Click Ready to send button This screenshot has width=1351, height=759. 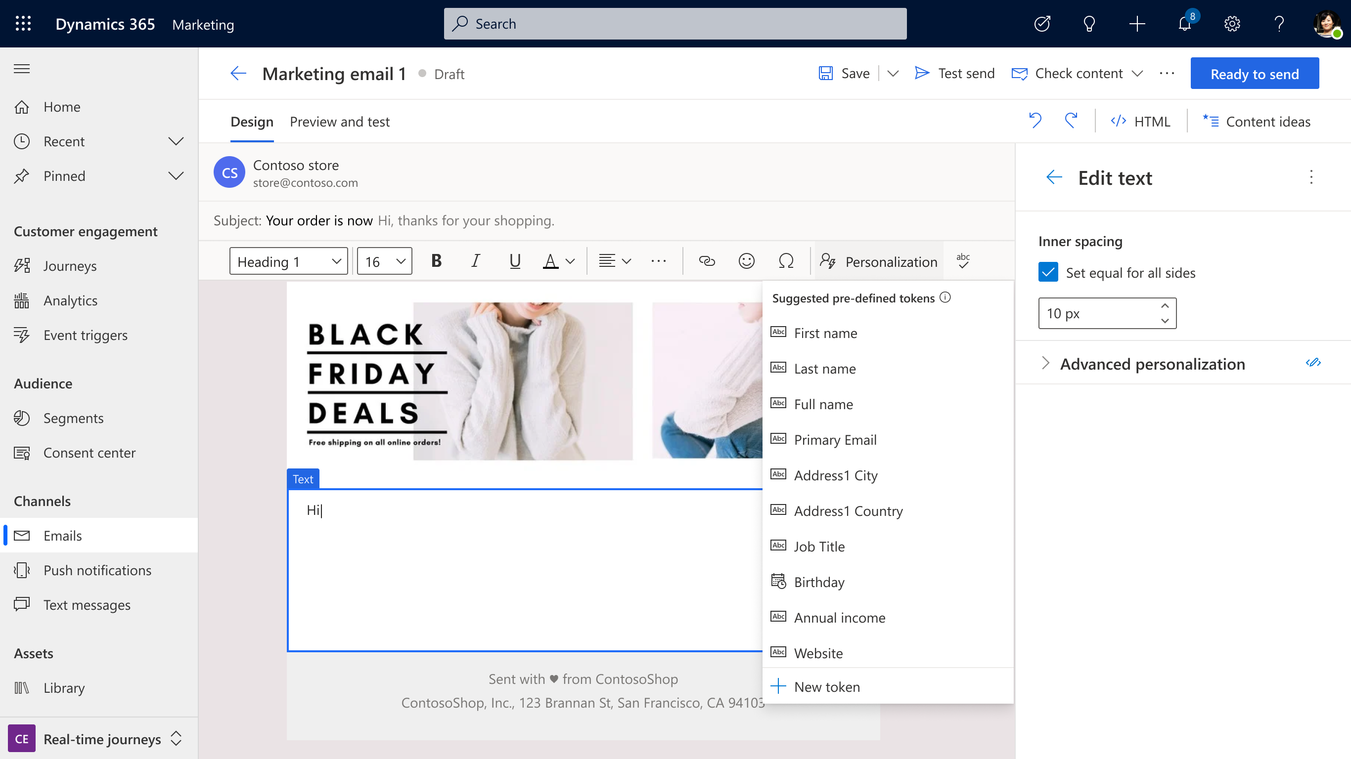[1255, 73]
